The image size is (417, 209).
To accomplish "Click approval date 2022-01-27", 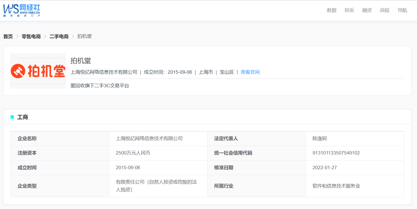I will [x=325, y=168].
